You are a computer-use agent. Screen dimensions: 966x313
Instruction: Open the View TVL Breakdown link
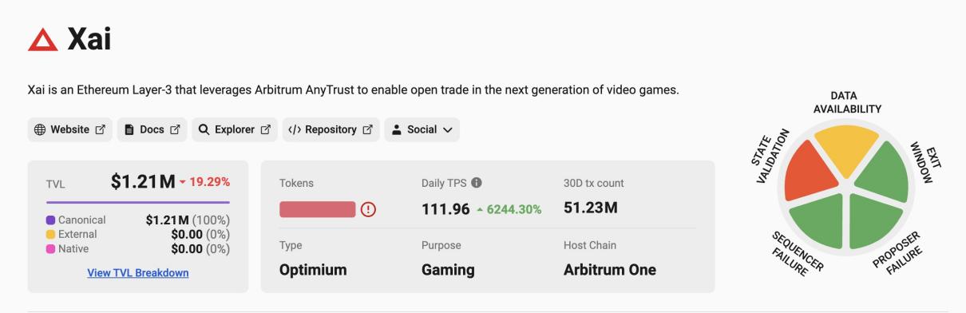[138, 273]
